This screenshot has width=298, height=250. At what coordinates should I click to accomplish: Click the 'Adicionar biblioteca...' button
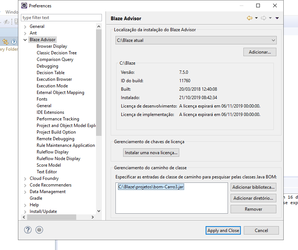pos(253,187)
